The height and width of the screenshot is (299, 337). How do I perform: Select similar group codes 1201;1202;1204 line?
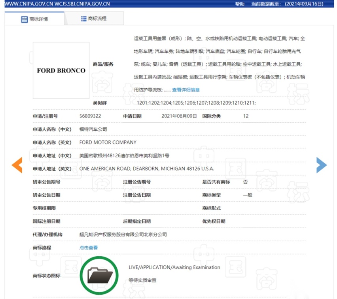(196, 103)
